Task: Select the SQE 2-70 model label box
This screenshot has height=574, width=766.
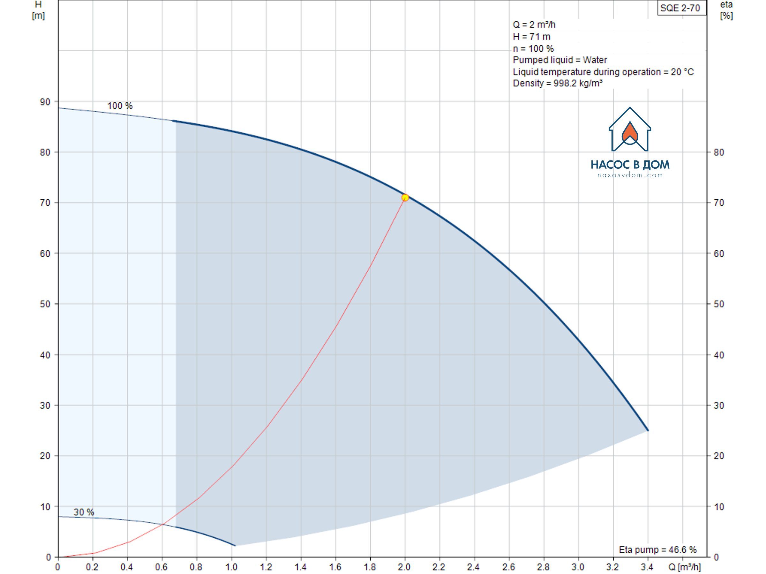Action: pos(681,8)
